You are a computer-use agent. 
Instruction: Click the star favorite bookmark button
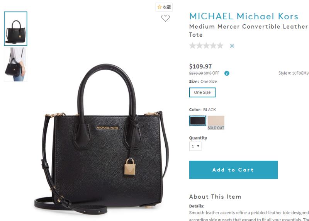[x=164, y=7]
